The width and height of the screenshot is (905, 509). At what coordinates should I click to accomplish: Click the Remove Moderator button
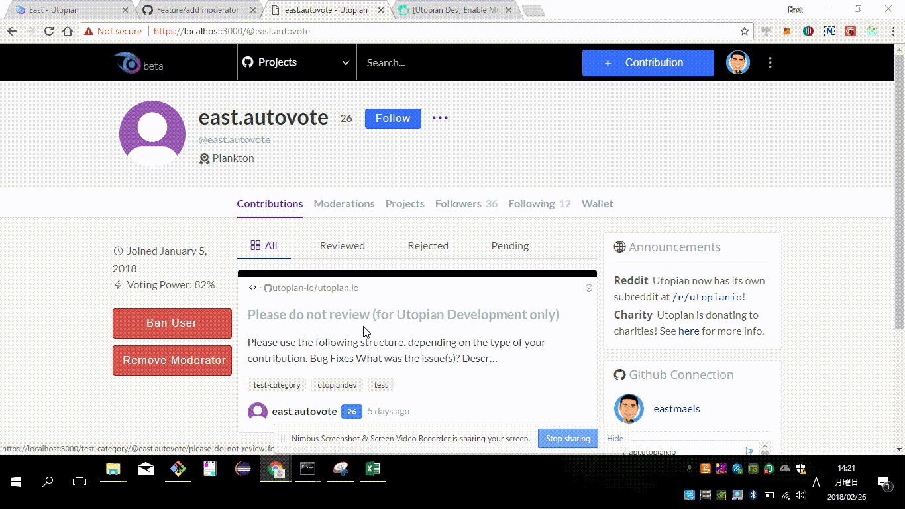[x=172, y=361]
